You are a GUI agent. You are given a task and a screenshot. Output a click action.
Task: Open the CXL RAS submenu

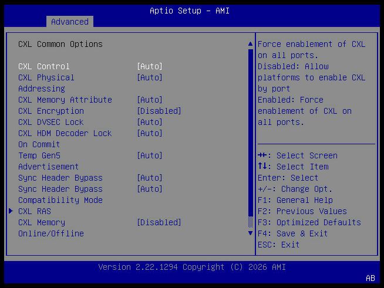[x=35, y=211]
